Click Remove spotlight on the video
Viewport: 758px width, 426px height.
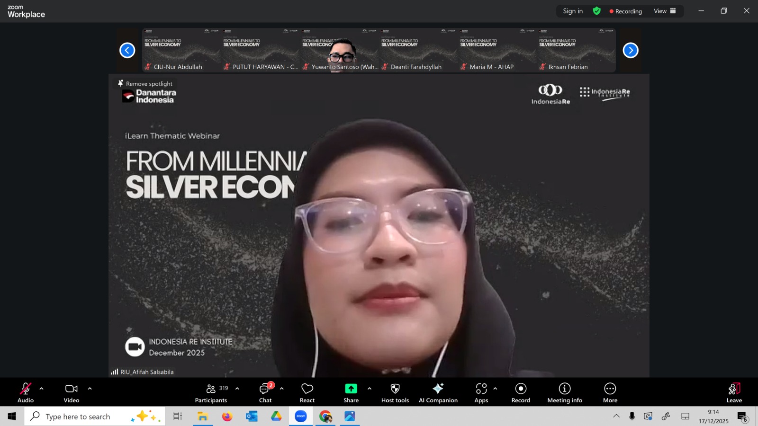click(145, 84)
